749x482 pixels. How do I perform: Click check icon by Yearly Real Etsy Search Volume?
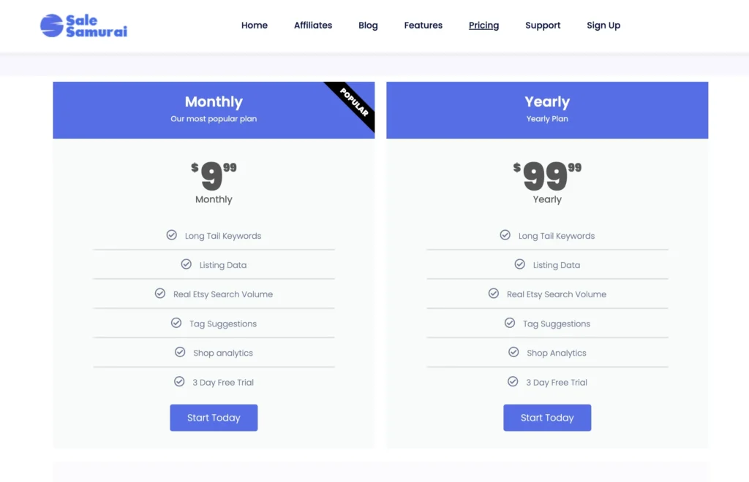coord(493,294)
